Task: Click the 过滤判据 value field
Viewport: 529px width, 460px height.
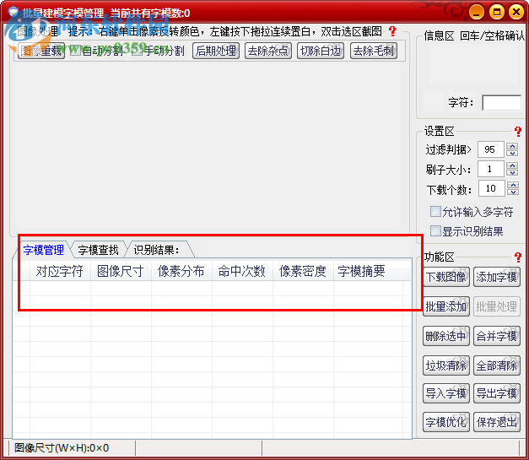Action: (491, 149)
